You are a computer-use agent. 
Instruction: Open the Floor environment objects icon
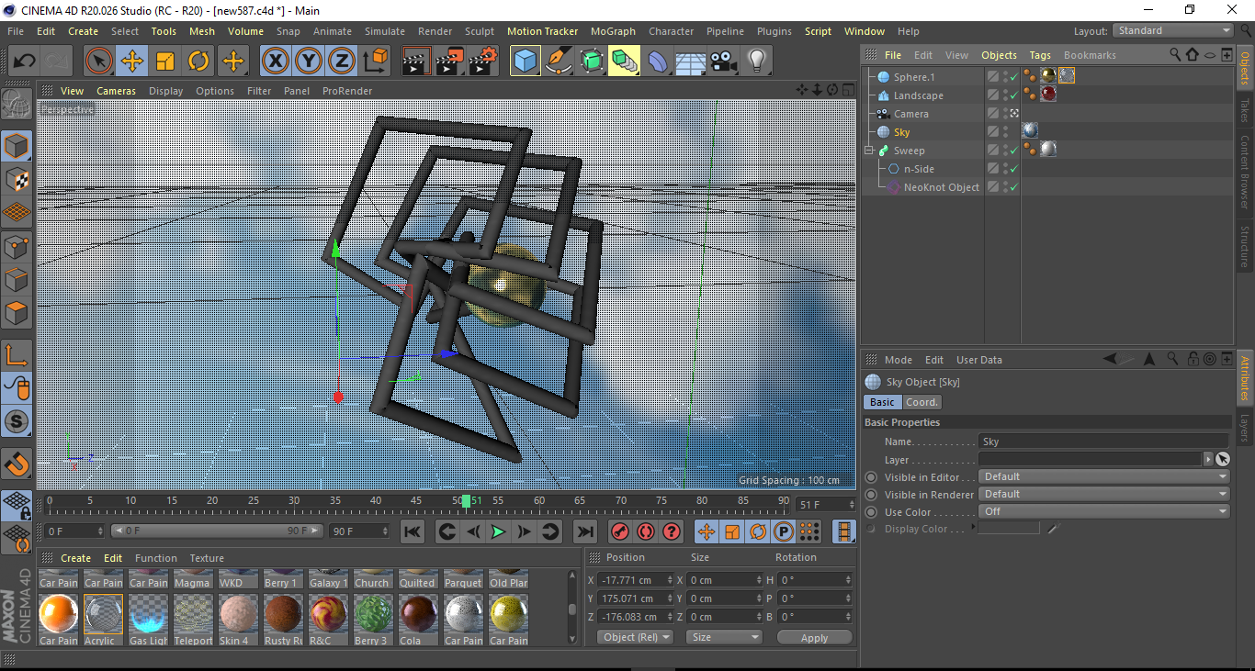690,62
